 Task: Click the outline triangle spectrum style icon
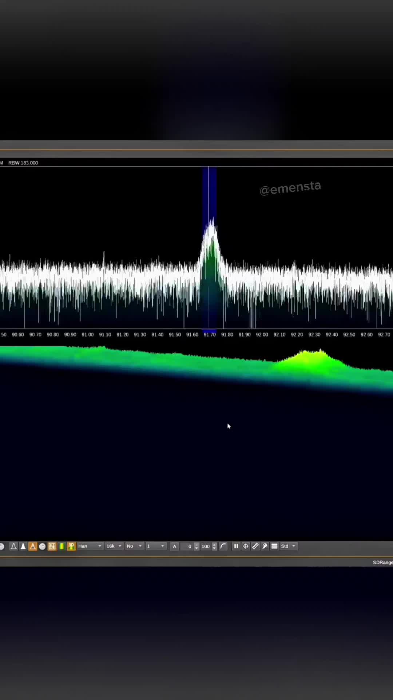click(13, 546)
